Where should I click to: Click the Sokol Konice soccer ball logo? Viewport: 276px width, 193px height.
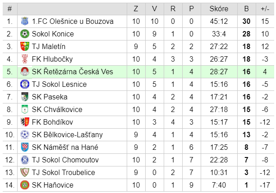(x=25, y=34)
